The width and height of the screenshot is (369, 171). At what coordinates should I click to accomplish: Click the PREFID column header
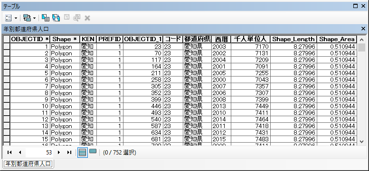110,39
